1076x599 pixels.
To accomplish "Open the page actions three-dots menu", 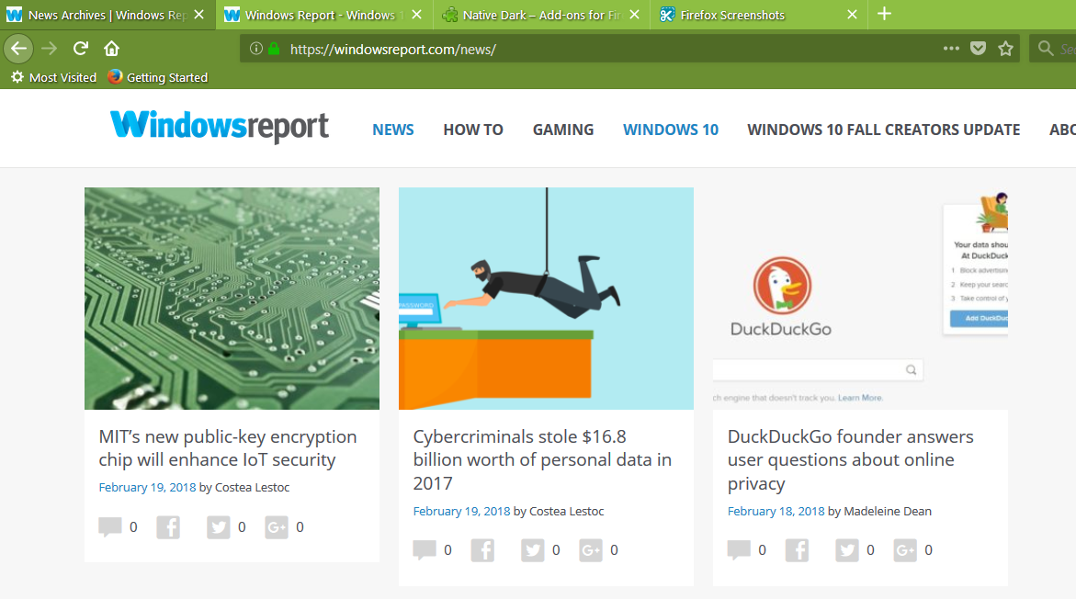I will coord(951,49).
